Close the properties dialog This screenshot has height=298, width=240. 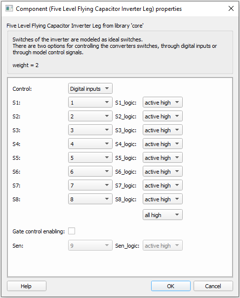click(231, 8)
